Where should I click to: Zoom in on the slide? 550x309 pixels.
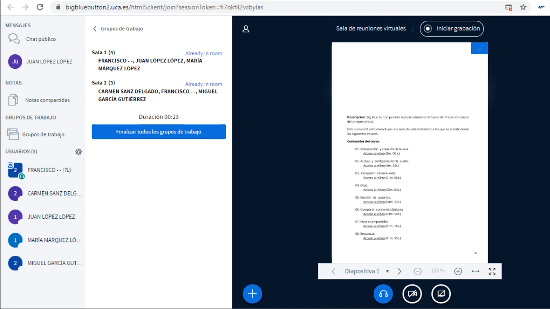point(458,271)
